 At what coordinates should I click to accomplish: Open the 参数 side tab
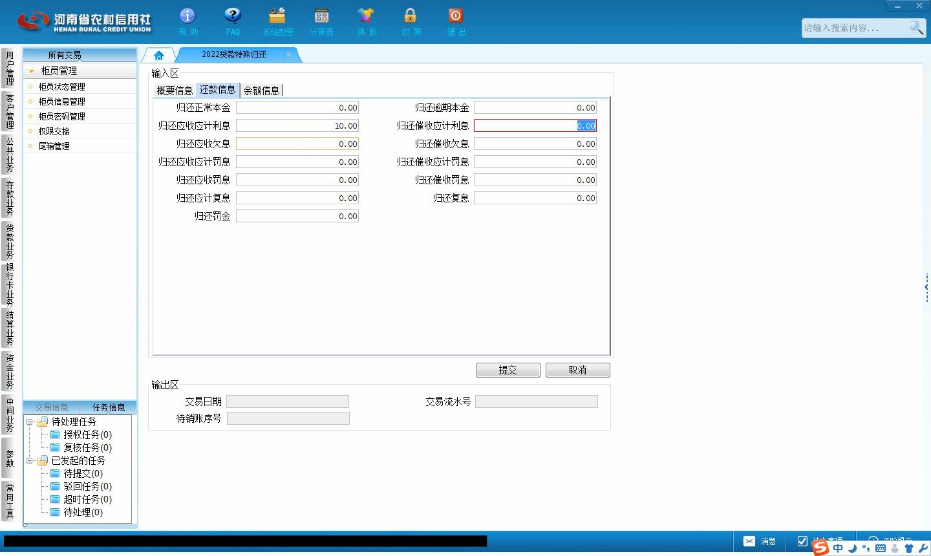pyautogui.click(x=10, y=458)
